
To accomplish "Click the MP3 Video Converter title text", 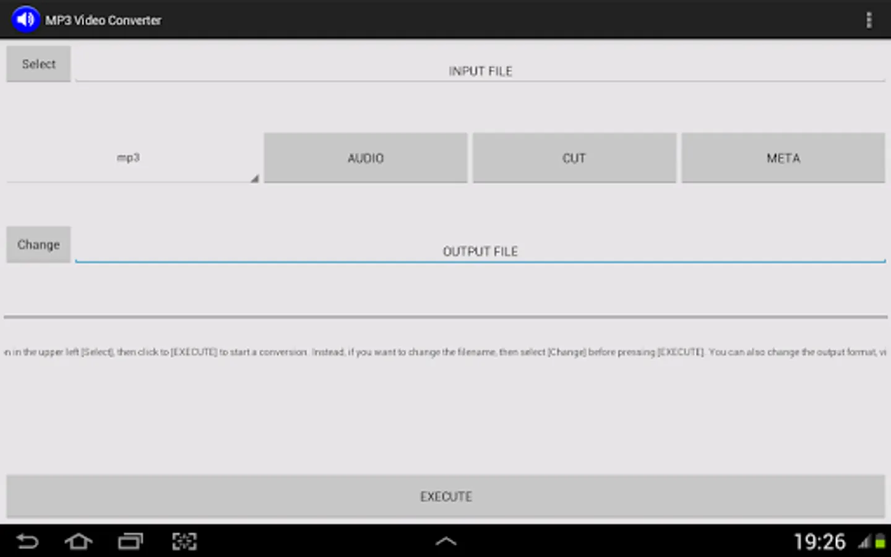I will 103,20.
